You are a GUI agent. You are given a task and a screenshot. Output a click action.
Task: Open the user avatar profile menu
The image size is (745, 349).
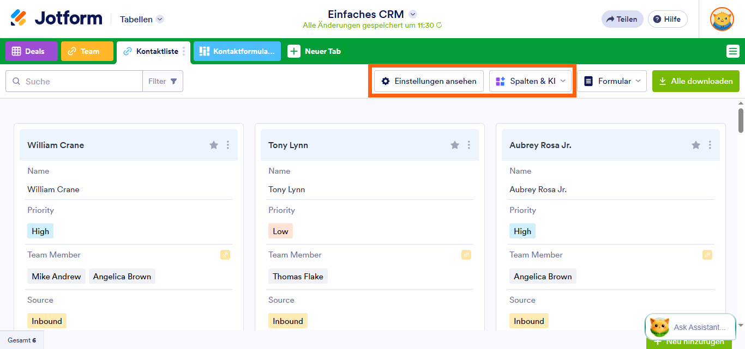pyautogui.click(x=722, y=19)
